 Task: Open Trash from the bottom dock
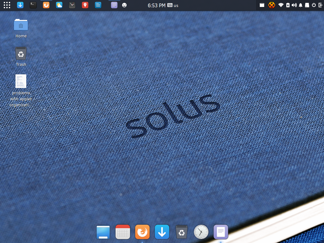(181, 232)
